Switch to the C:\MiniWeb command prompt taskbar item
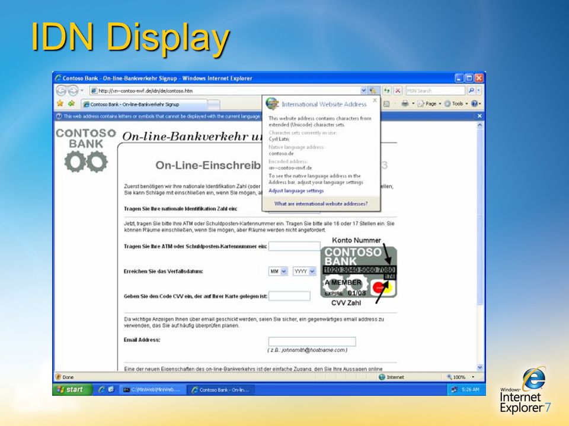The height and width of the screenshot is (426, 569). tap(152, 390)
